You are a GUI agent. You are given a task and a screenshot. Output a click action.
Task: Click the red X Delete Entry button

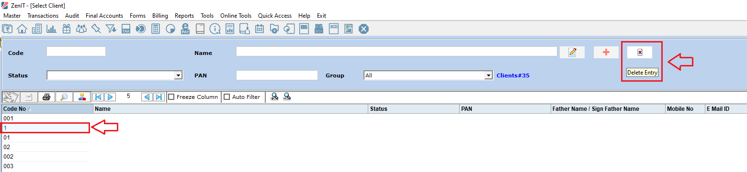[640, 53]
